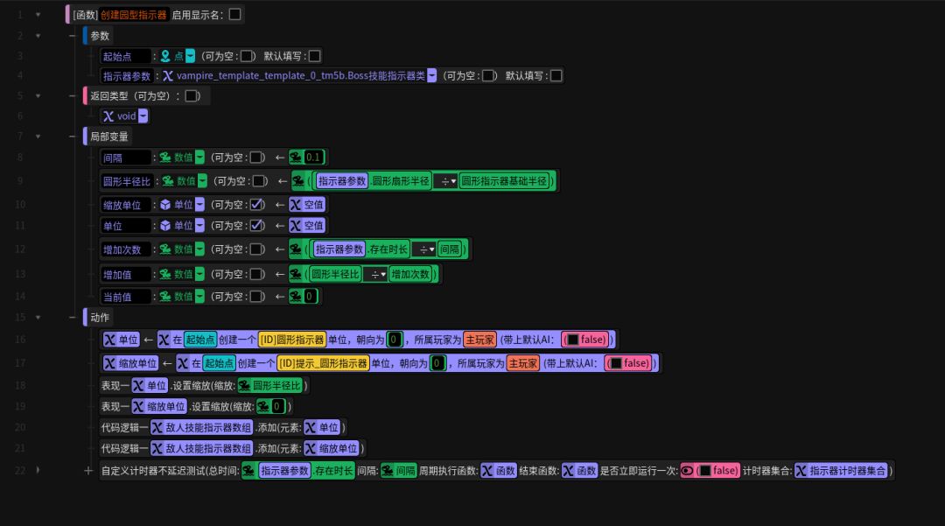Open the 数值 type dropdown on 间隔 row
Viewport: 945px width, 526px height.
point(199,158)
